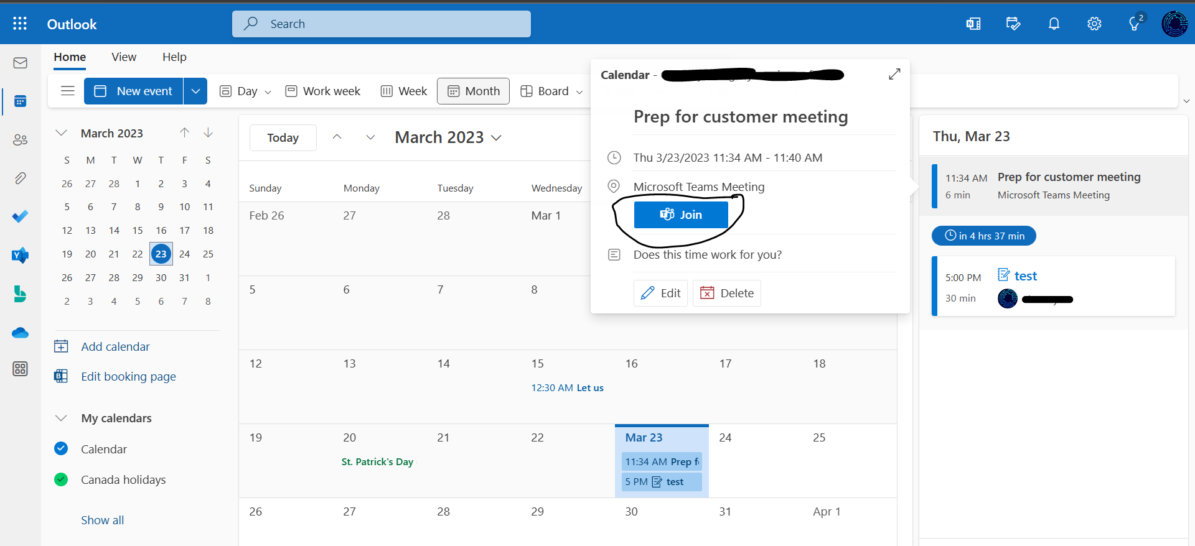Click the Add calendar icon
Viewport: 1195px width, 546px height.
pos(61,346)
